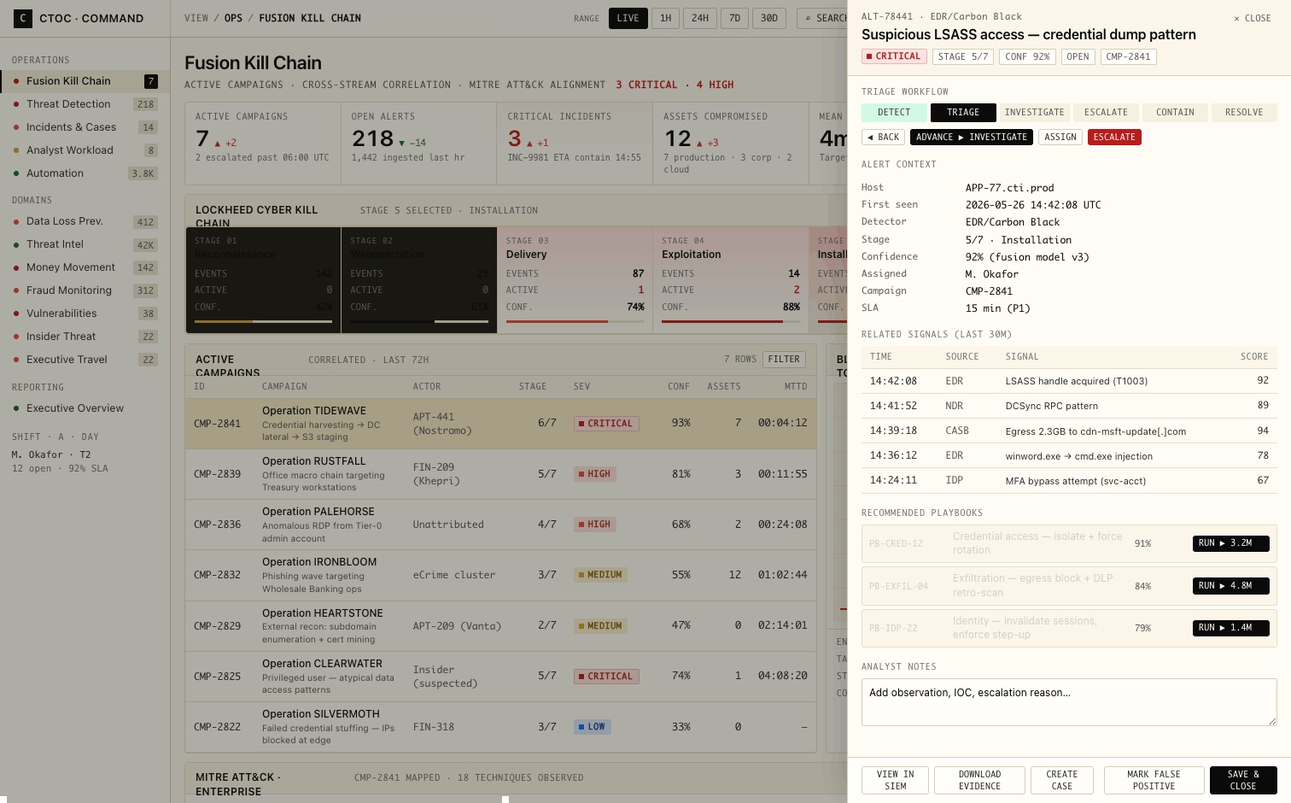Close the alert detail panel

[x=1253, y=18]
